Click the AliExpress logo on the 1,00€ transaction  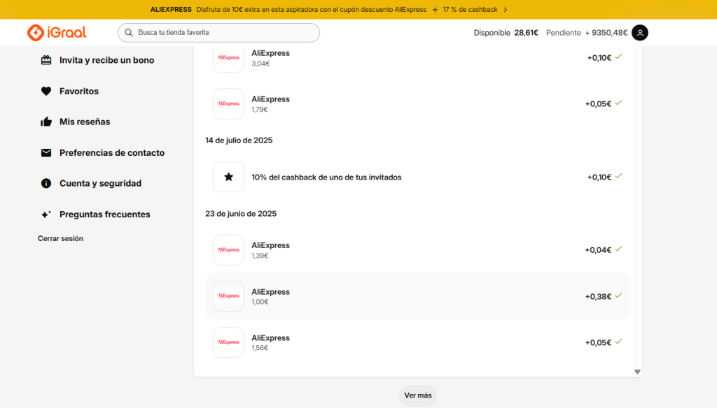click(228, 296)
